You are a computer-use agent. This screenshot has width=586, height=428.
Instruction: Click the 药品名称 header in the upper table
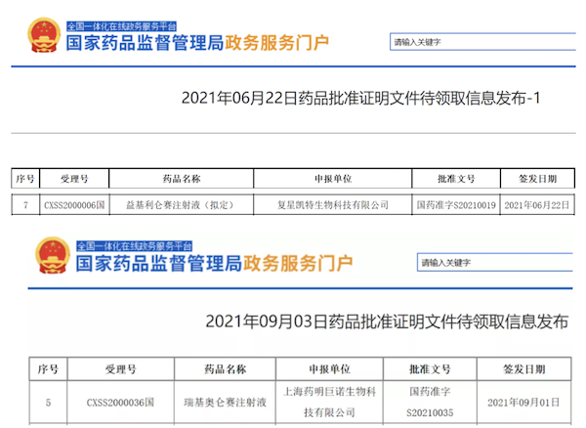pyautogui.click(x=182, y=179)
